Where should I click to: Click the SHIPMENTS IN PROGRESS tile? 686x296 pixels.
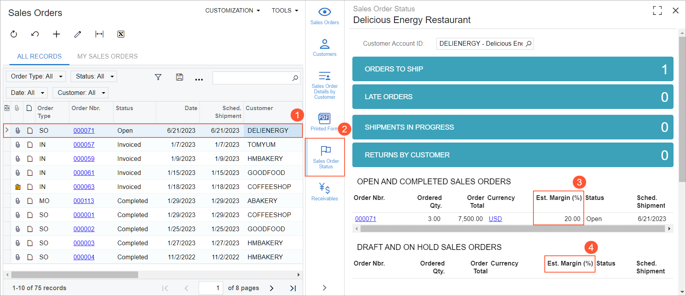(513, 127)
